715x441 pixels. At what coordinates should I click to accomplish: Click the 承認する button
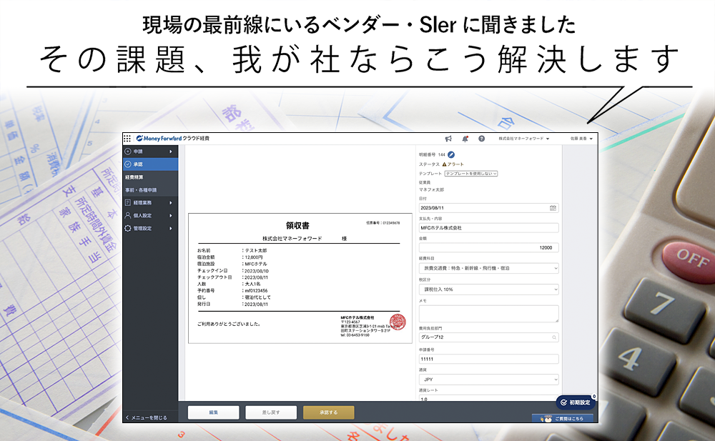point(328,412)
